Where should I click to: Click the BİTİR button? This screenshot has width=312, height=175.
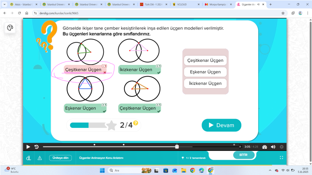244,155
